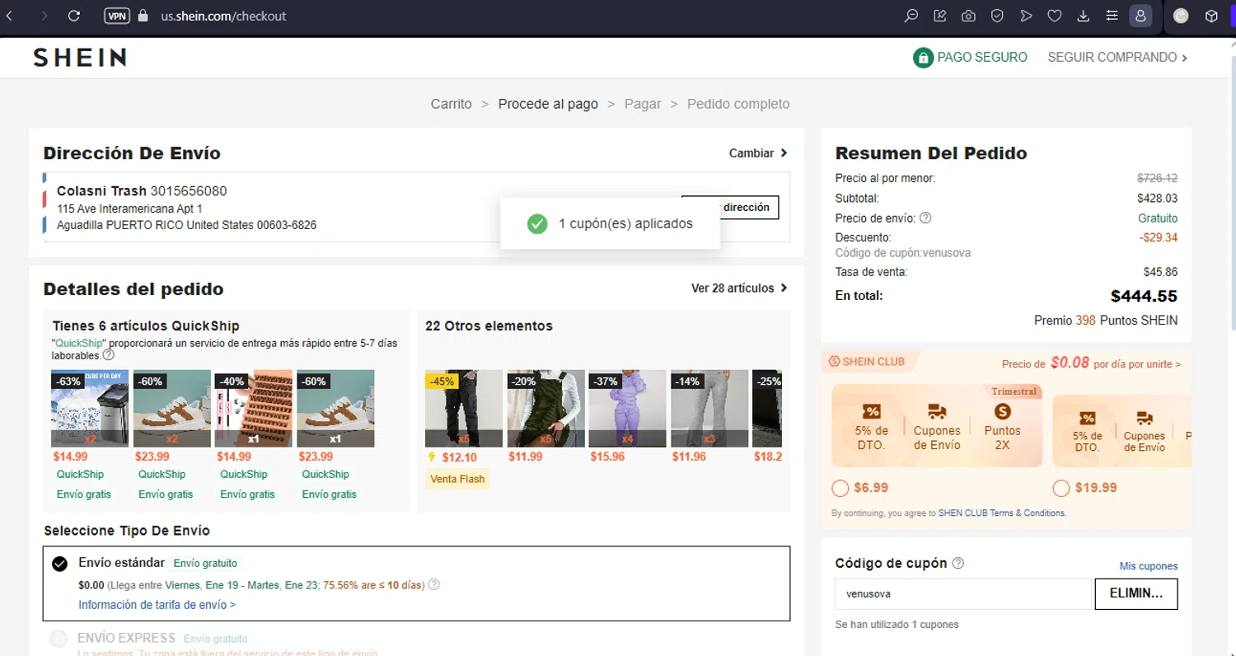Click the Trimestral SHEIN Club benefits card
Screen dimensions: 1236x656
[937, 426]
